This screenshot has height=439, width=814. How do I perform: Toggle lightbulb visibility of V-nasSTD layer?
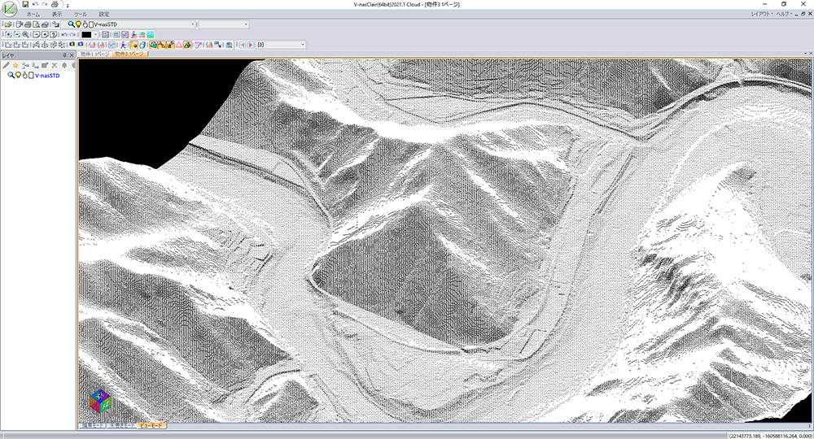[x=18, y=75]
